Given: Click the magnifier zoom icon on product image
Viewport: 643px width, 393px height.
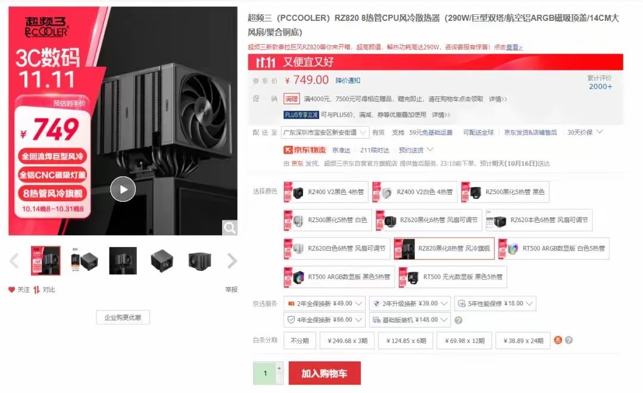Looking at the screenshot, I should [230, 227].
